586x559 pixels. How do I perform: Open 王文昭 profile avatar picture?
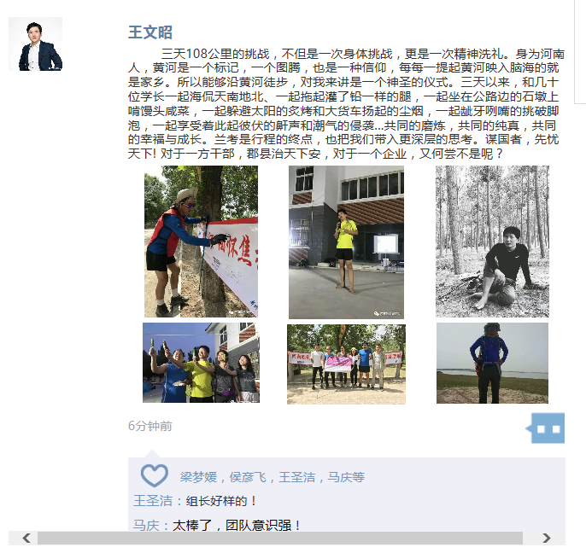[x=36, y=44]
